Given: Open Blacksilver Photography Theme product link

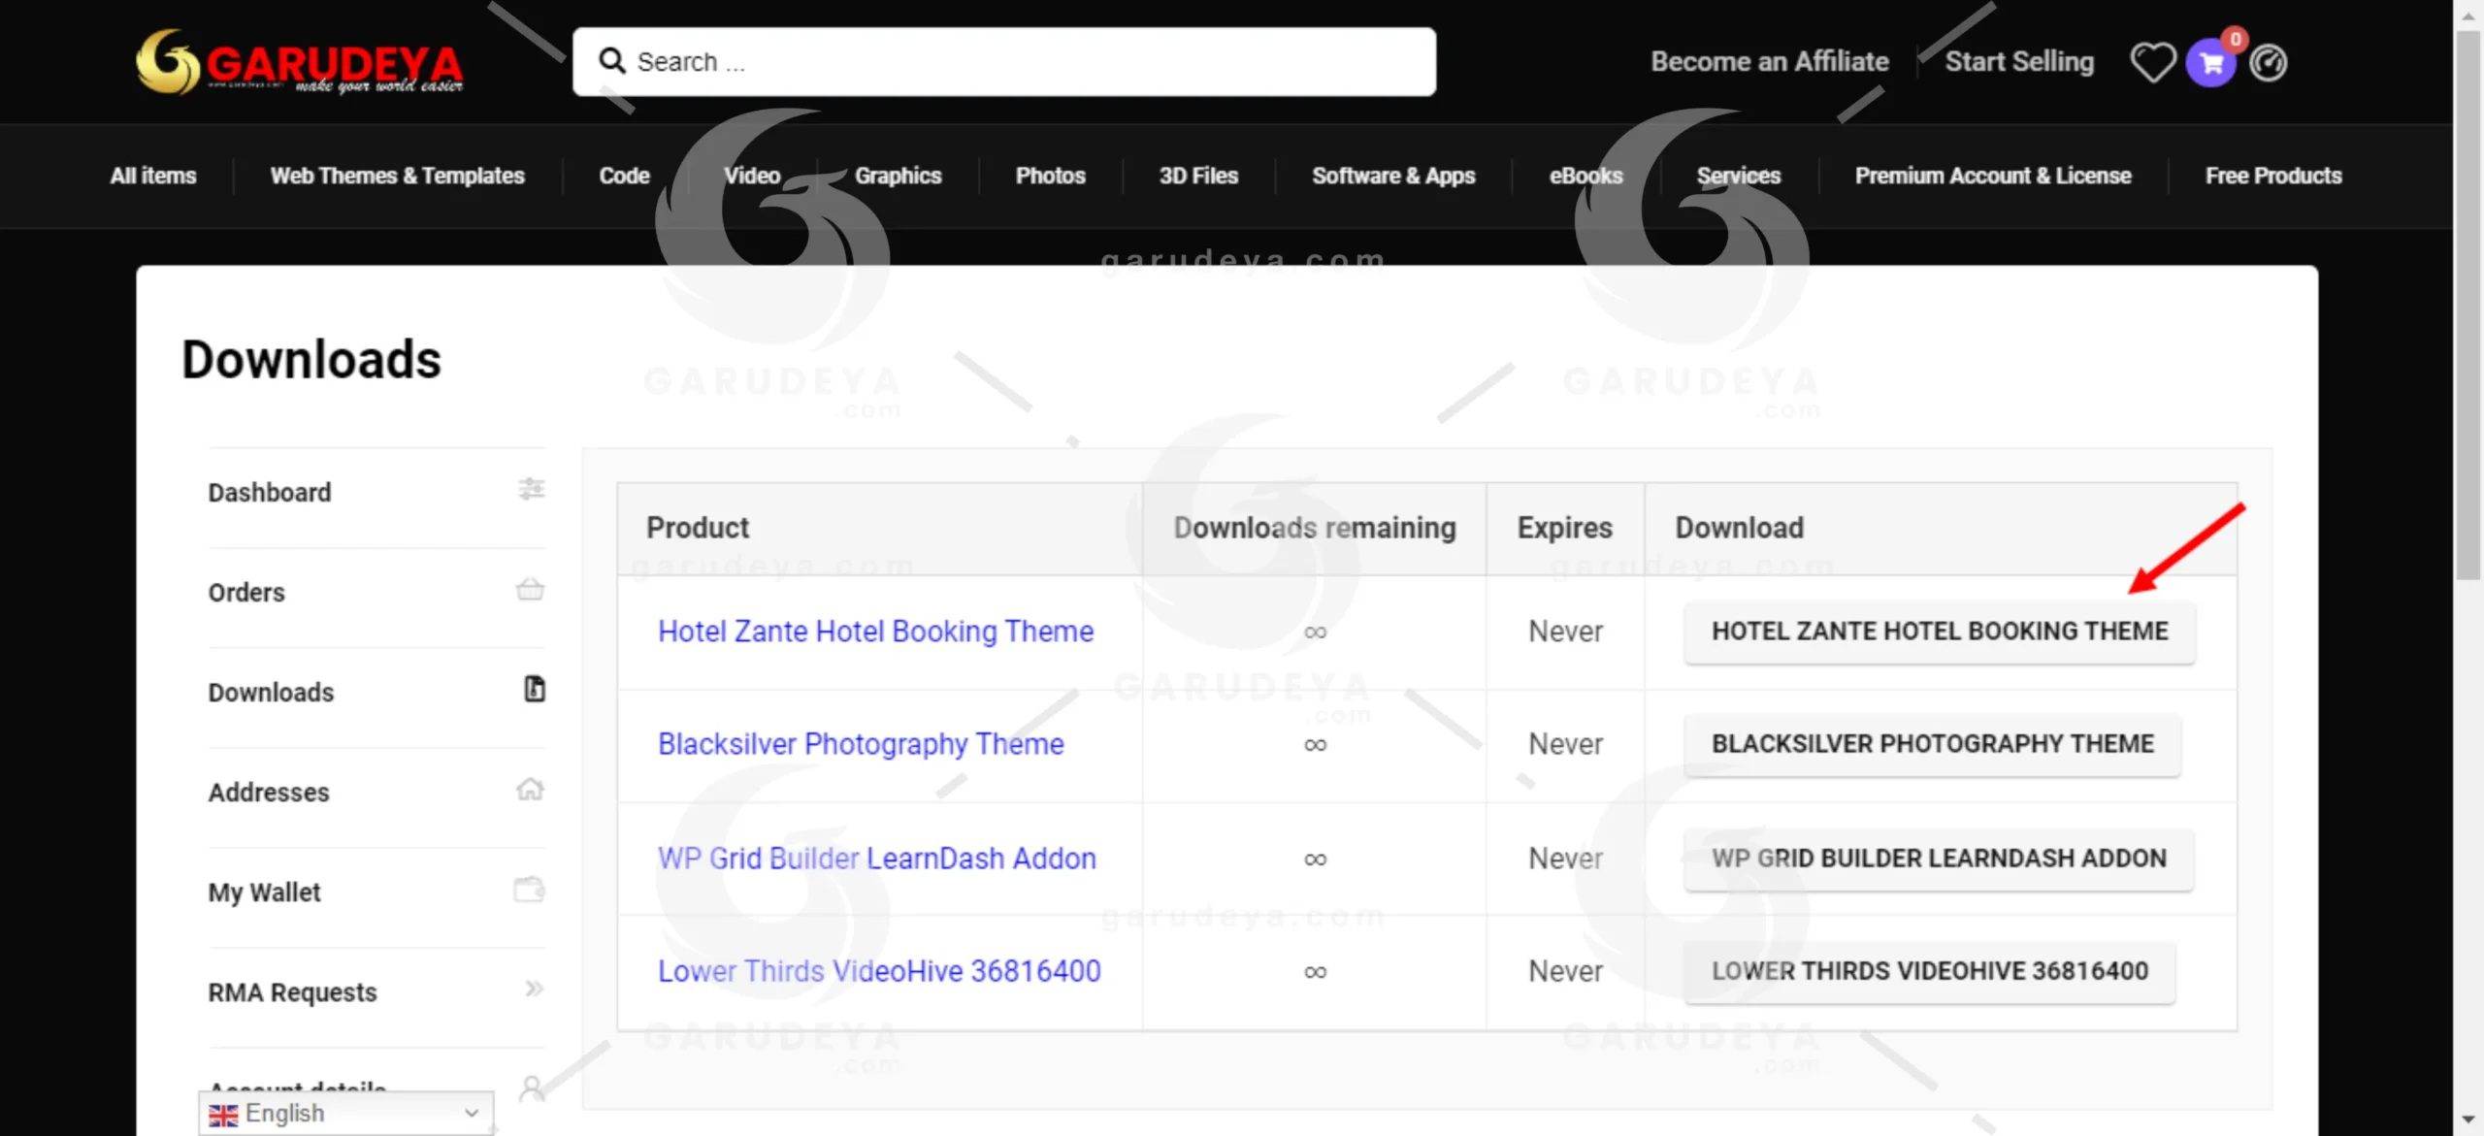Looking at the screenshot, I should click(861, 743).
